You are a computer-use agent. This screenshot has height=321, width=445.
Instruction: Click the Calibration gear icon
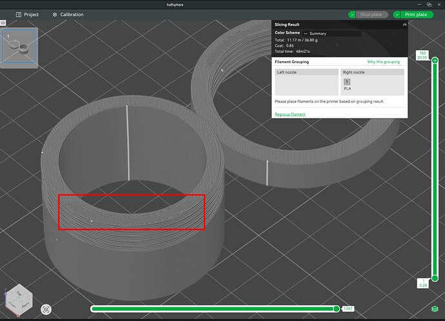[55, 14]
